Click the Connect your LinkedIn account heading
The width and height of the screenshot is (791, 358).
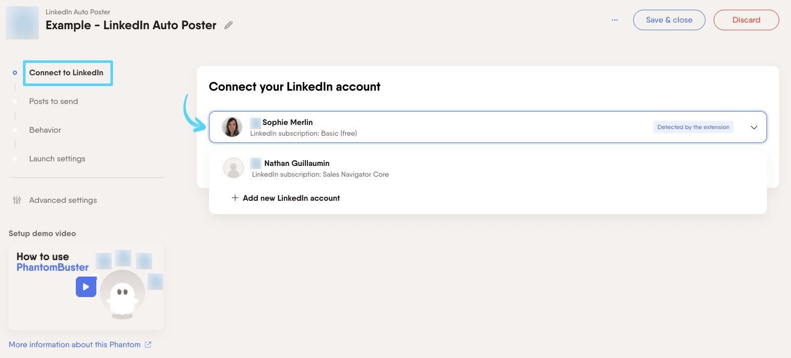tap(295, 87)
